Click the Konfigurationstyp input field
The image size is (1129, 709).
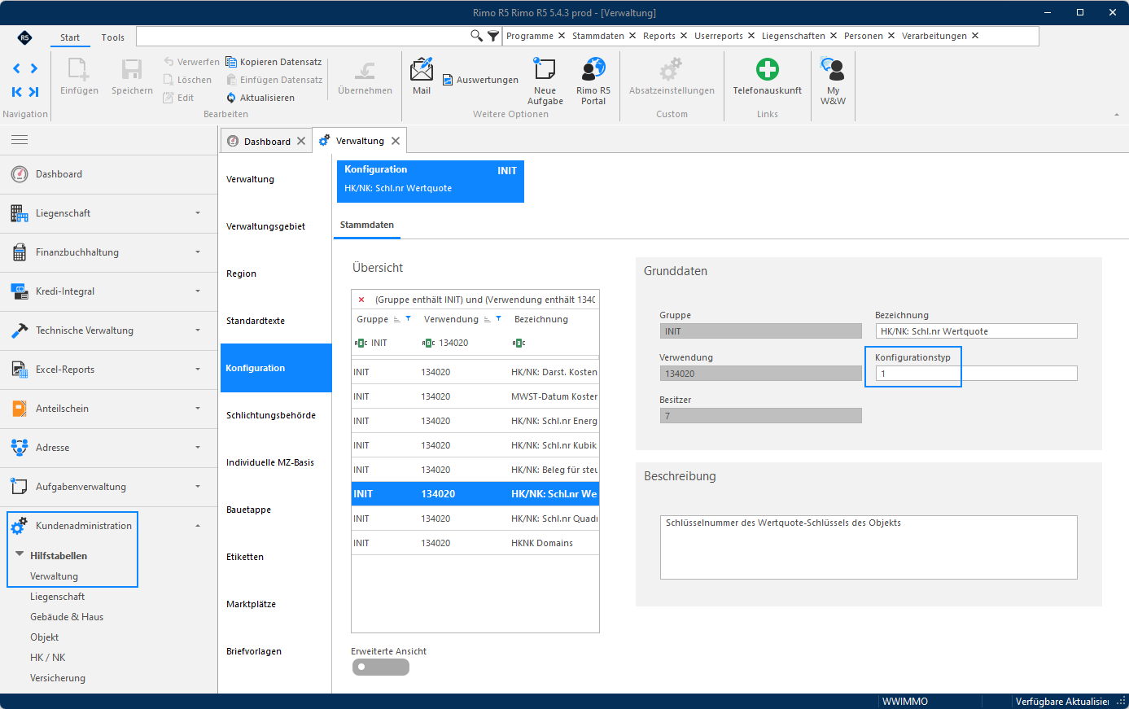[x=976, y=374]
